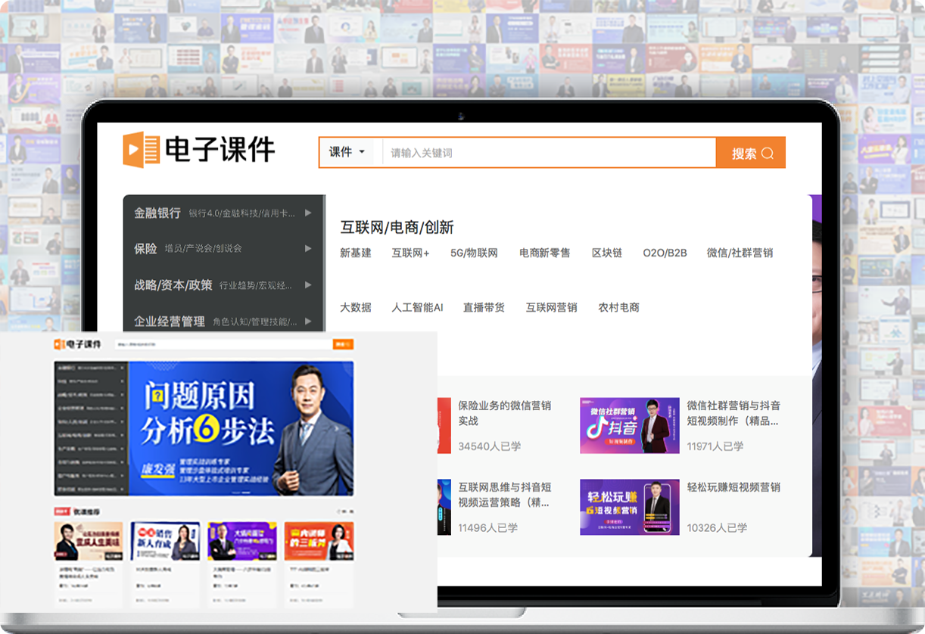Expand the 金融银行 category arrow

point(308,213)
